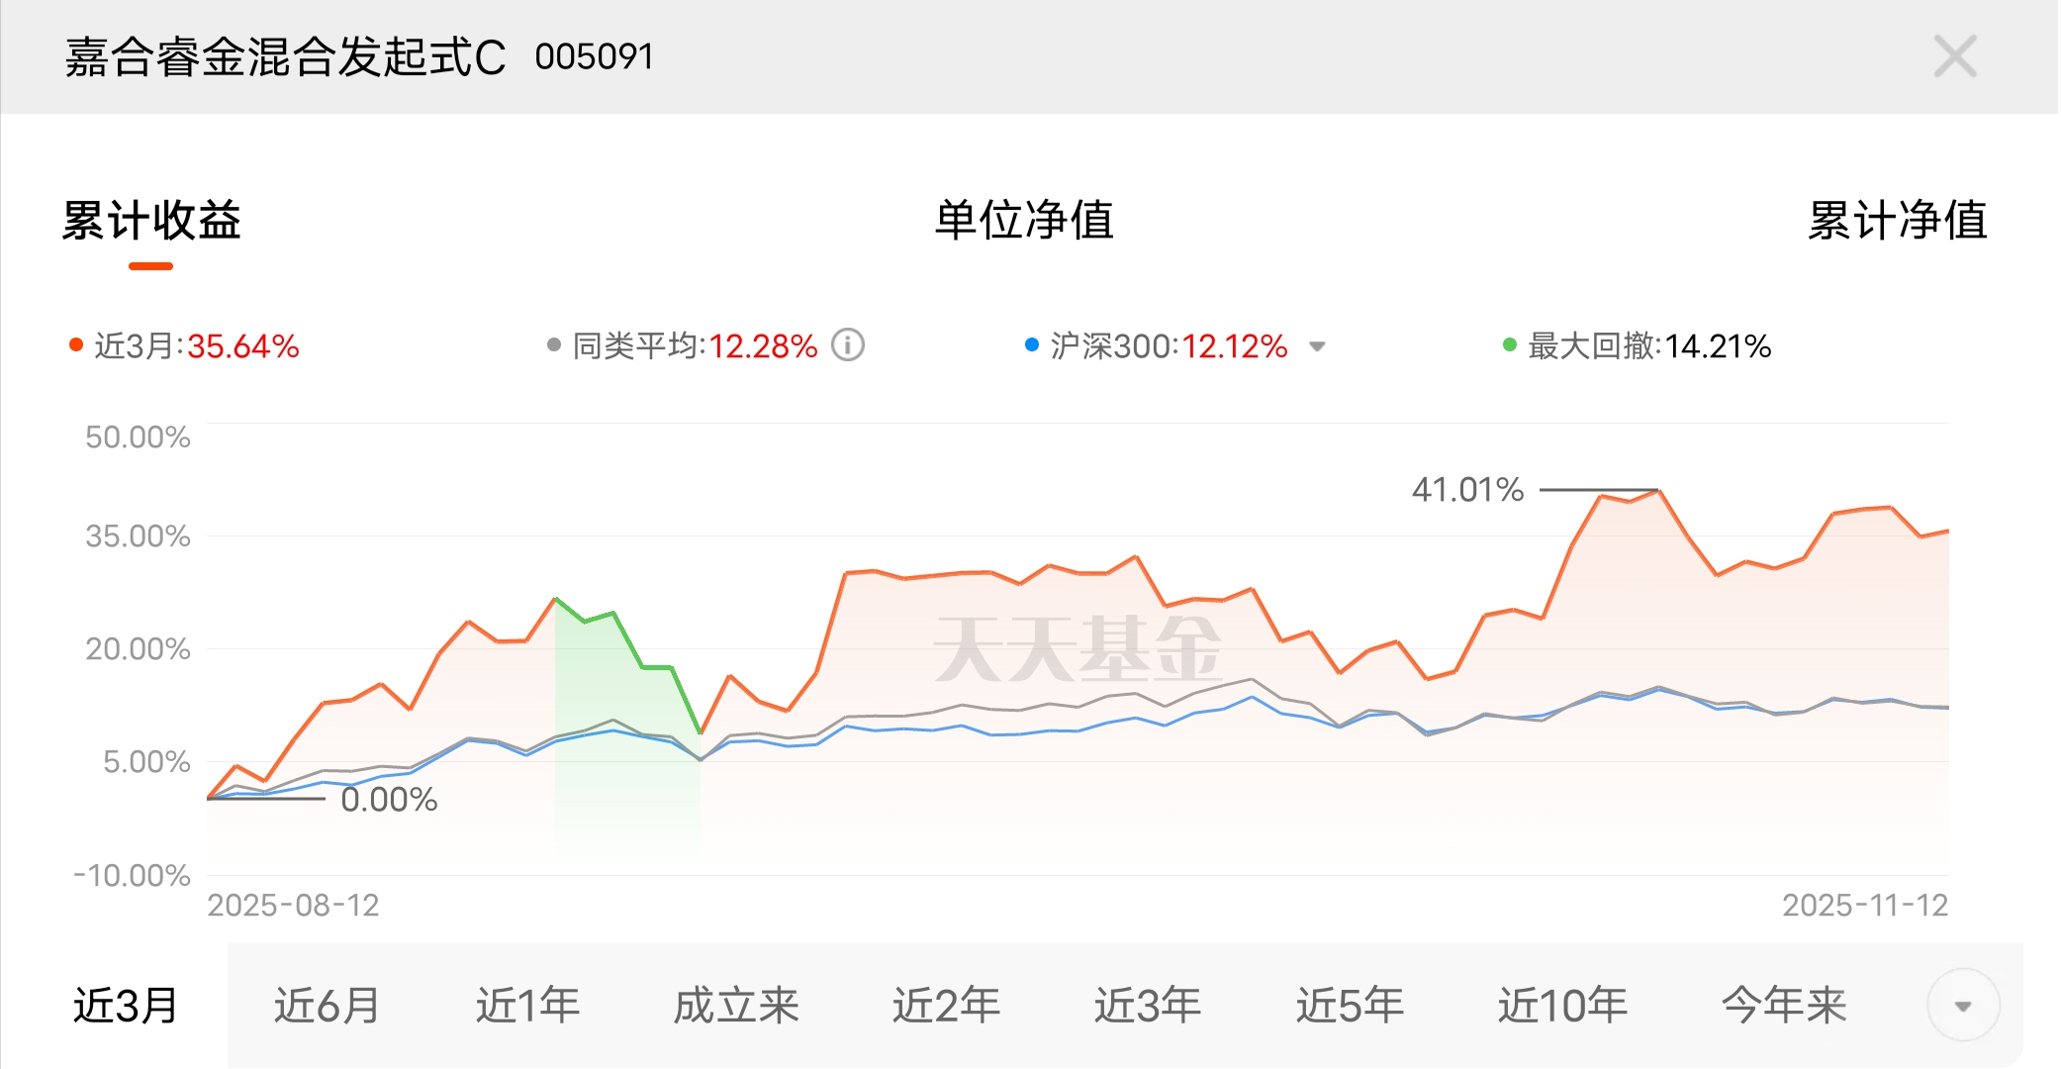Expand more time ranges with round arrow button
The image size is (2061, 1069).
pyautogui.click(x=1963, y=1006)
